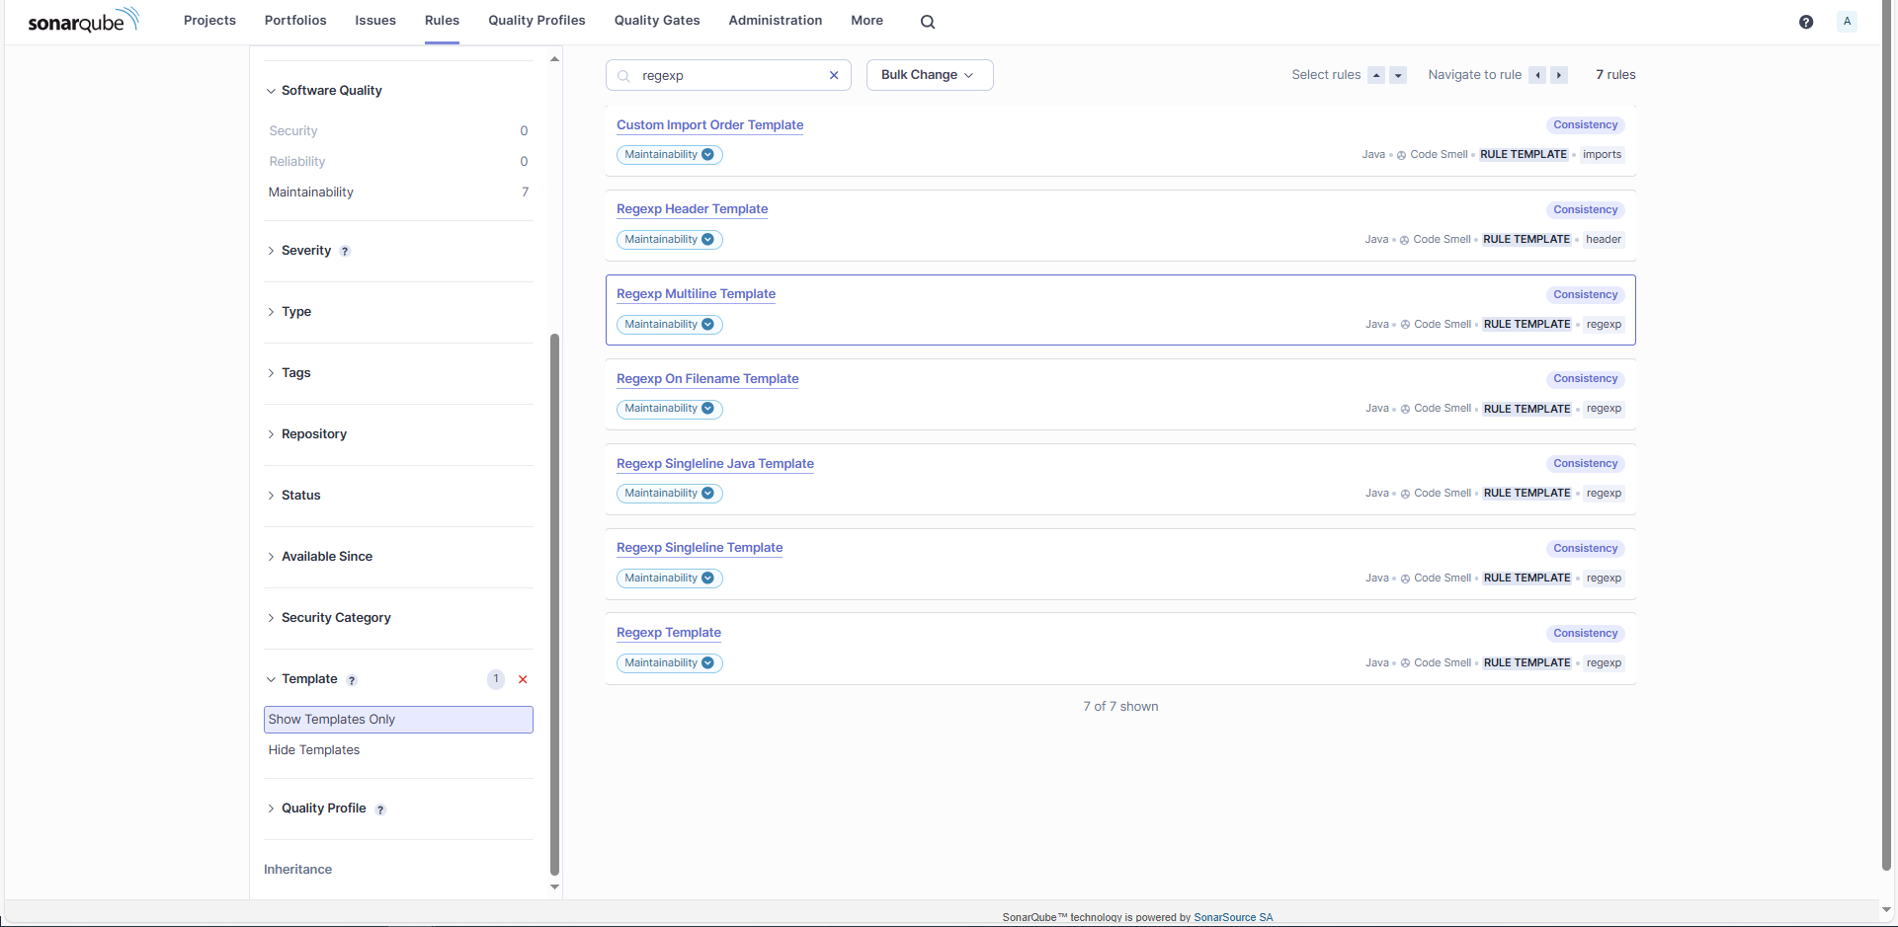Viewport: 1898px width, 927px height.
Task: Open the Regexp Header Template rule
Action: tap(692, 209)
